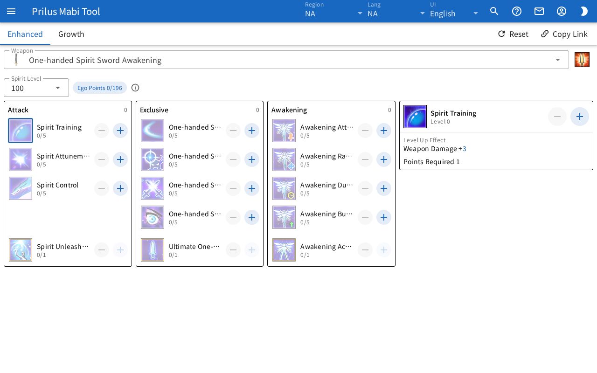Screen dimensions: 597x373
Task: Select the Awakening Duration skill icon
Action: (284, 188)
